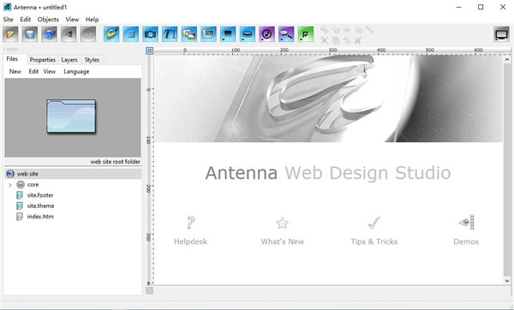The image size is (514, 310).
Task: Open the Objects menu
Action: pyautogui.click(x=48, y=20)
